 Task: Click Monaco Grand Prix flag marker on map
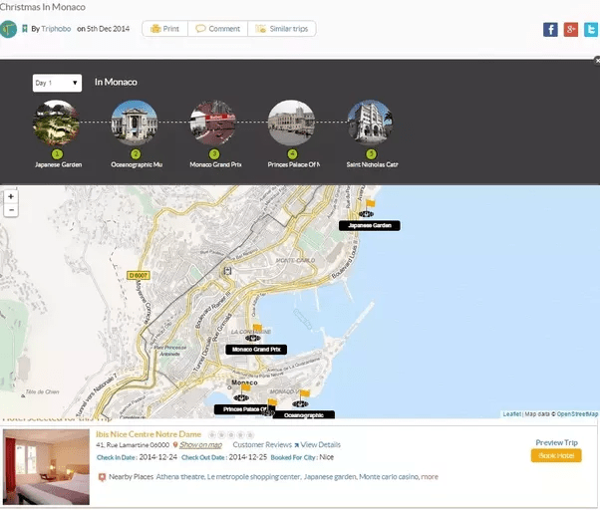coord(254,333)
